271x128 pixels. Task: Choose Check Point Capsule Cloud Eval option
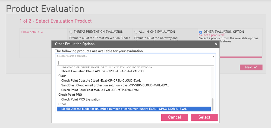134,81
